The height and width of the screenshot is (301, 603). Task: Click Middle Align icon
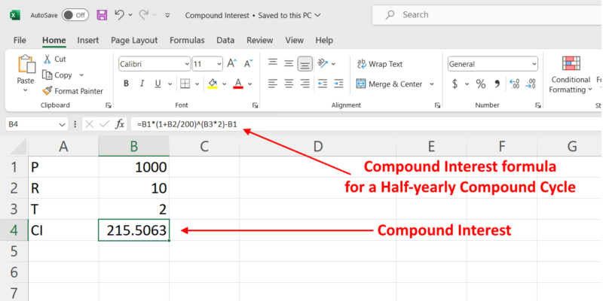(x=289, y=64)
